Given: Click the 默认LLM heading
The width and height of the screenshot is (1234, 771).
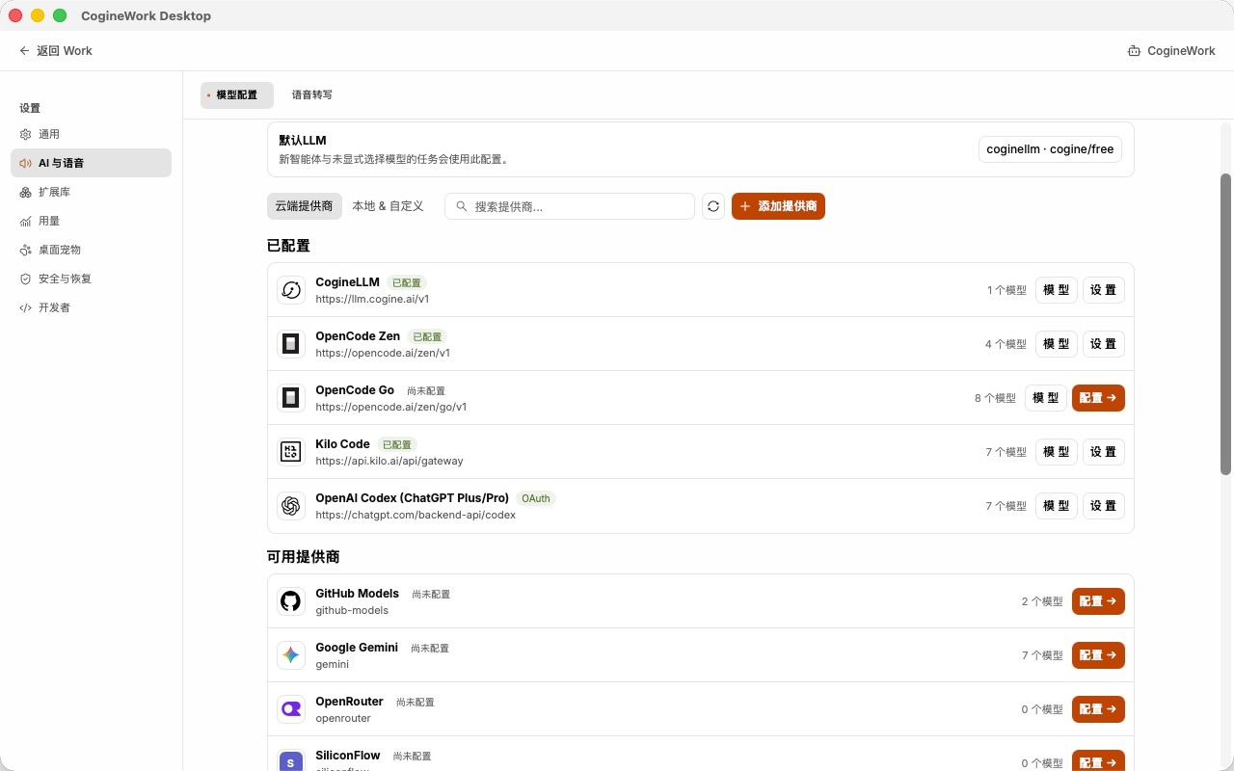Looking at the screenshot, I should click(303, 141).
